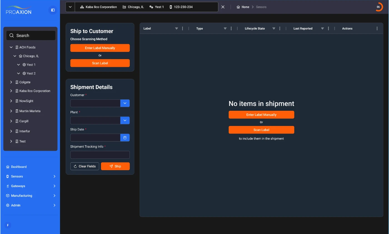Viewport: 389px width, 234px height.
Task: Click the ProAxion logo
Action: (19, 10)
